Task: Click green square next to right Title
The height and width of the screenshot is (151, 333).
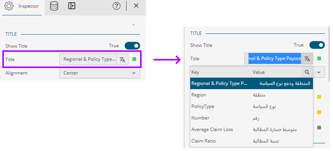Action: point(319,58)
